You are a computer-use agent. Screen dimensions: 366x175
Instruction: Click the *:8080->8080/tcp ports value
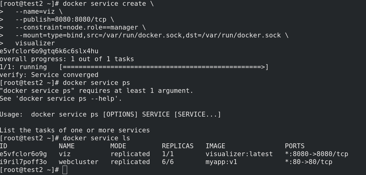(317, 154)
